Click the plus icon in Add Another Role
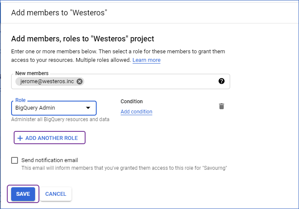This screenshot has width=299, height=209. [20, 138]
